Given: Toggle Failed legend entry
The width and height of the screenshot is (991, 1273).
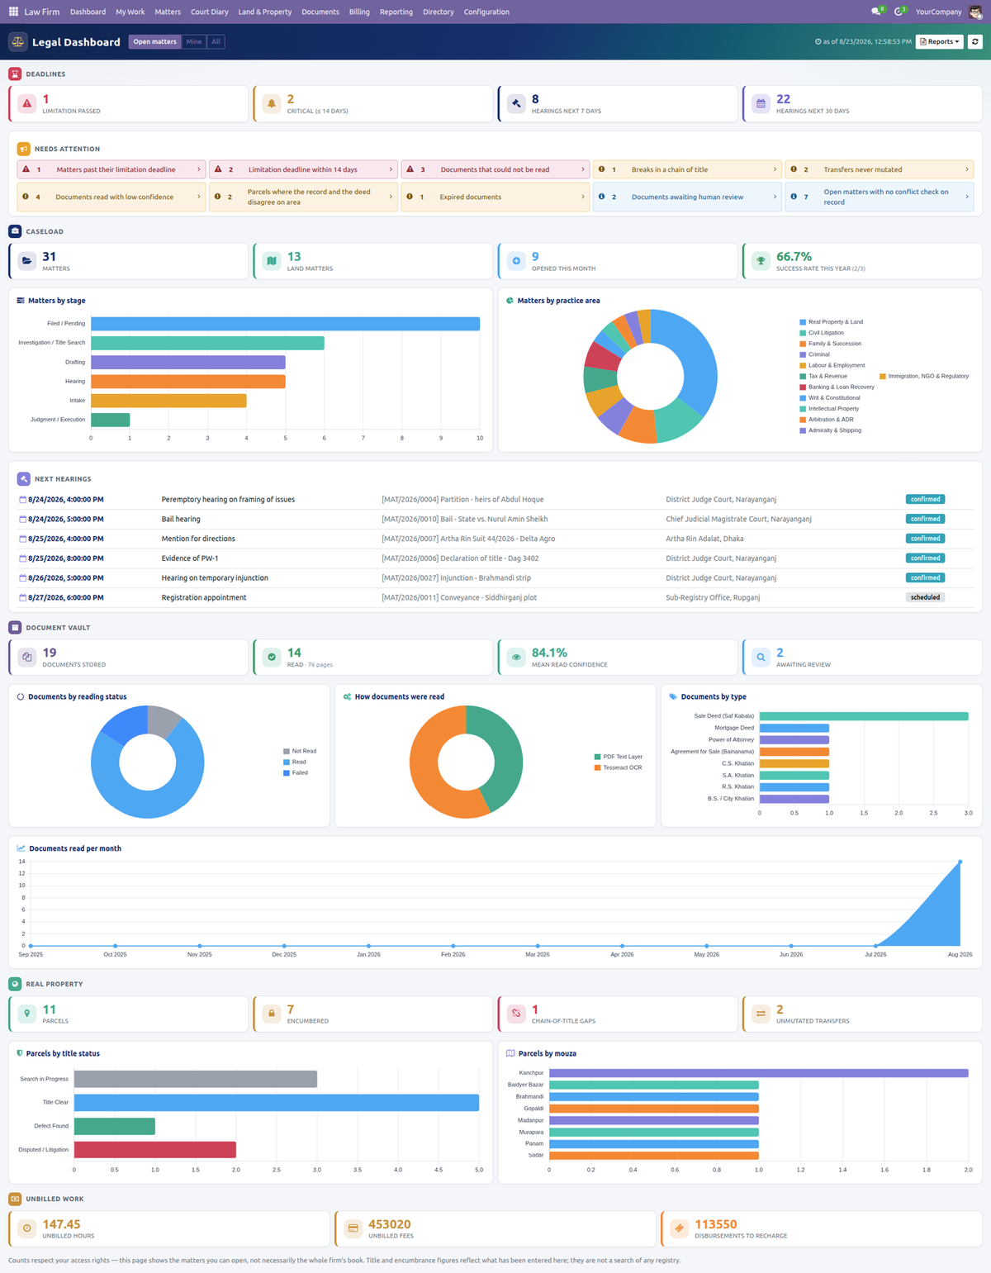Looking at the screenshot, I should point(296,773).
